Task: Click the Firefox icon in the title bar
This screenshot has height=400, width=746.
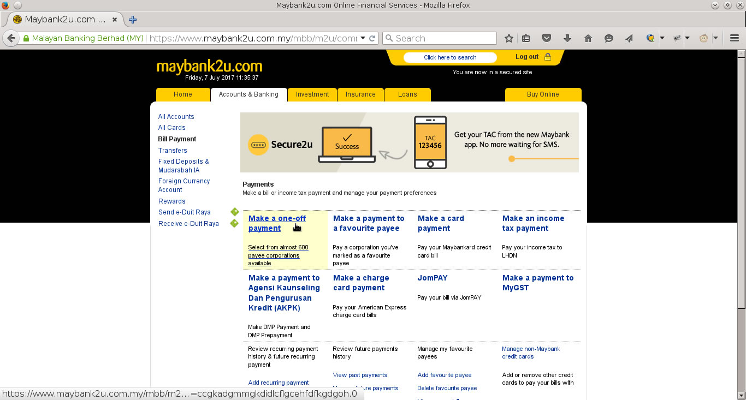Action: click(5, 5)
